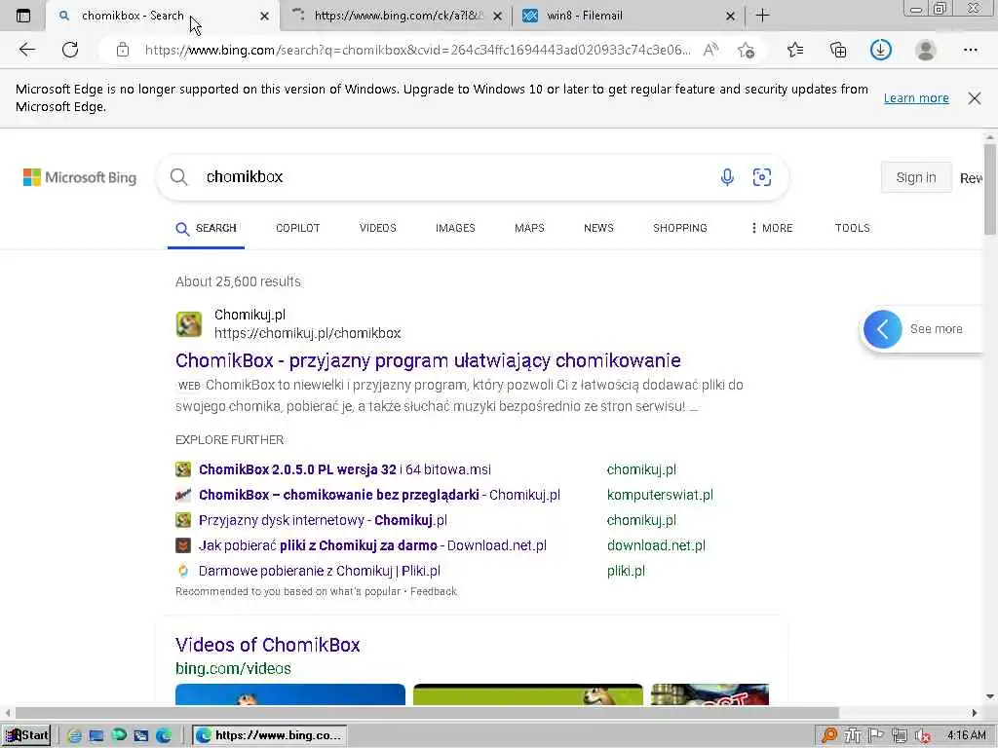This screenshot has width=998, height=748.
Task: Open Settings and more ellipsis menu
Action: pos(970,50)
